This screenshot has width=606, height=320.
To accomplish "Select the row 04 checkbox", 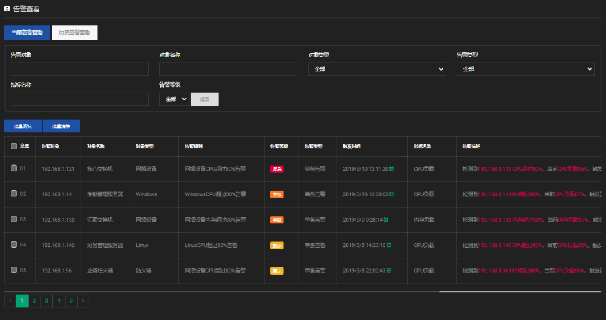I will point(14,245).
